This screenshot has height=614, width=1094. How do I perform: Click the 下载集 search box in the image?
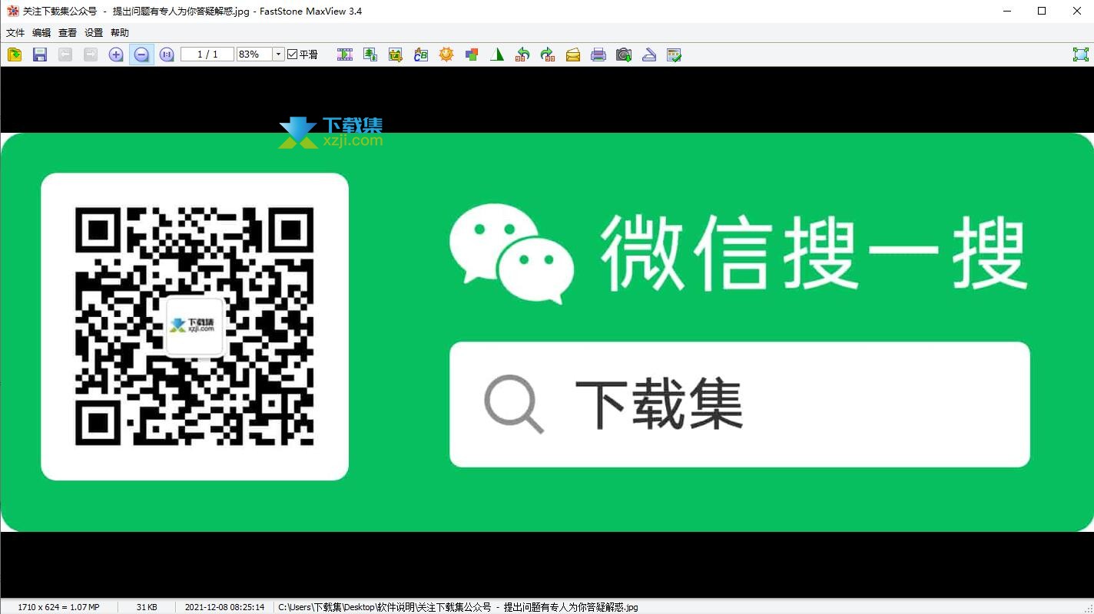coord(739,404)
